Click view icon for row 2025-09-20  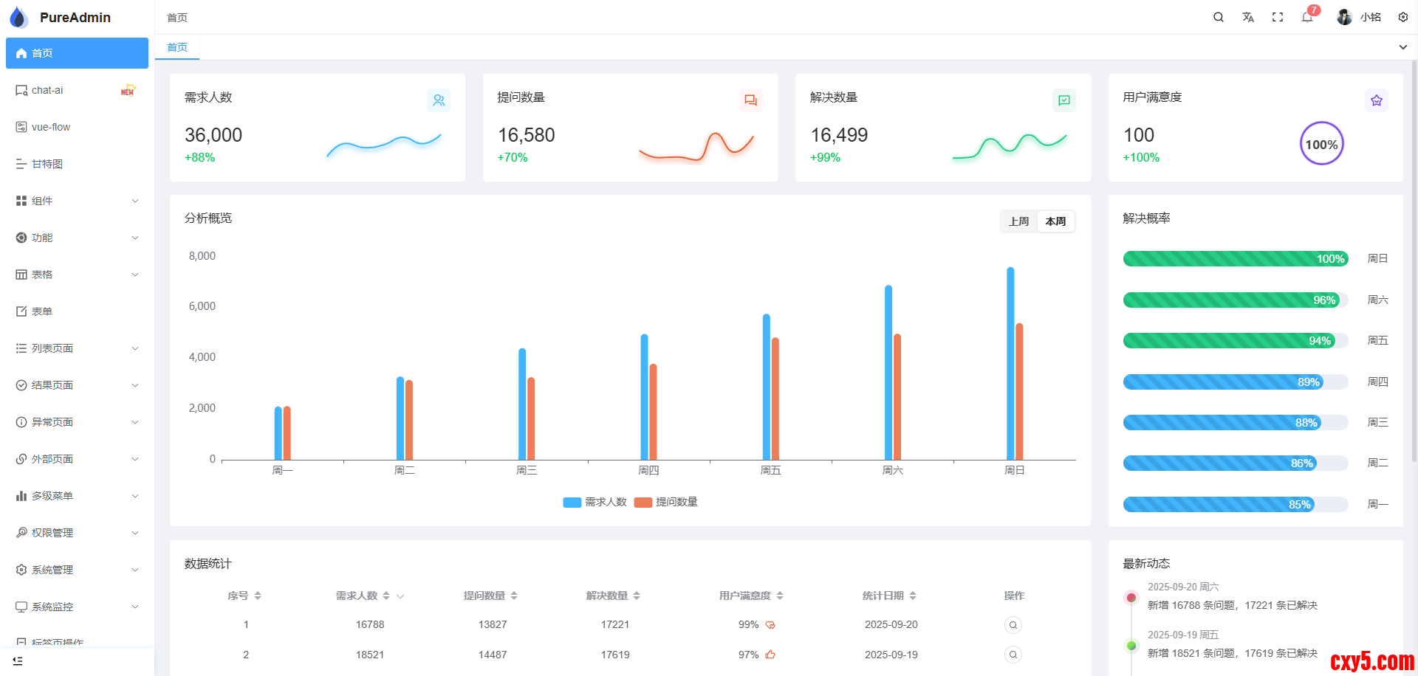pos(1013,625)
